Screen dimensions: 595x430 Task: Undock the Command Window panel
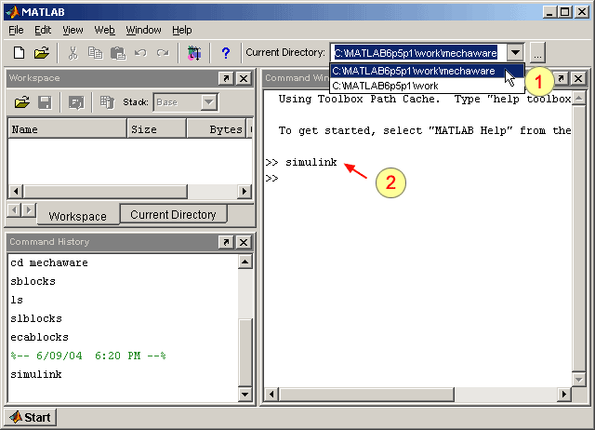pyautogui.click(x=561, y=78)
